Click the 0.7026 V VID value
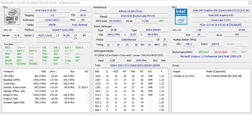The width and height of the screenshot is (252, 115). 83,87
